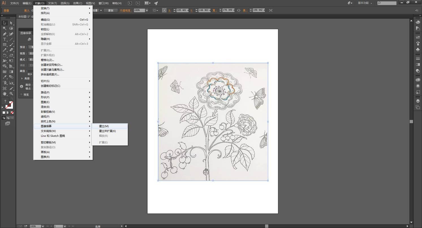This screenshot has height=228, width=422.
Task: Select the Selection (arrow) tool
Action: click(x=5, y=23)
